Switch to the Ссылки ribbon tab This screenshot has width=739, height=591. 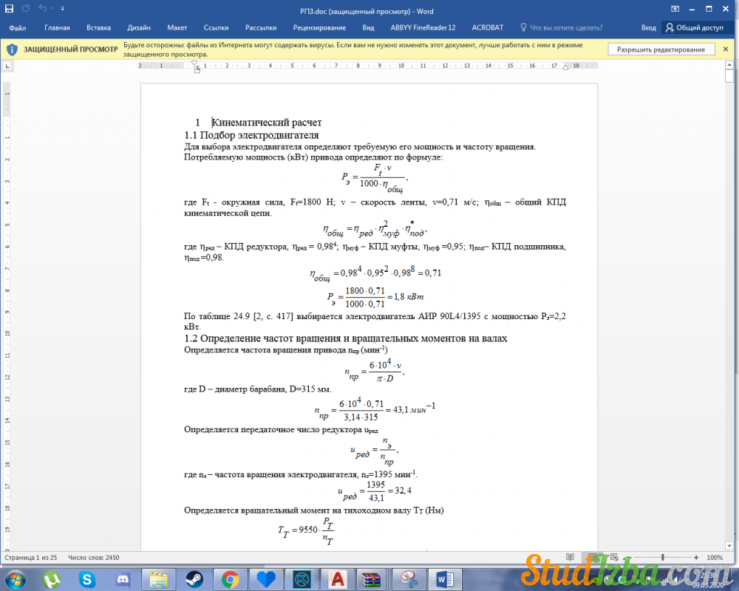click(216, 28)
